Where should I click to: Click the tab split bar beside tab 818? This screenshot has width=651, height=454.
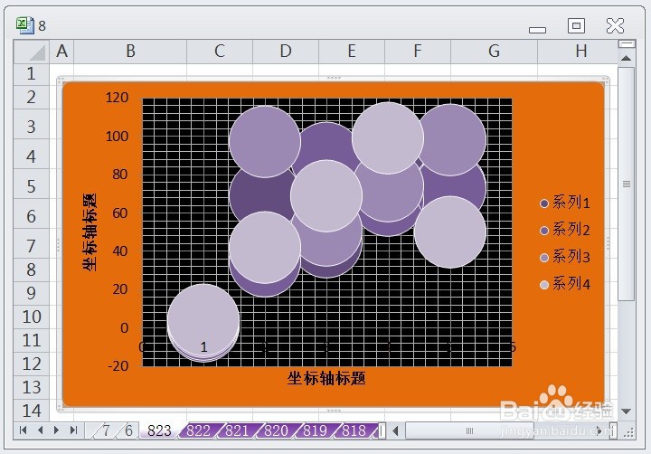click(382, 430)
